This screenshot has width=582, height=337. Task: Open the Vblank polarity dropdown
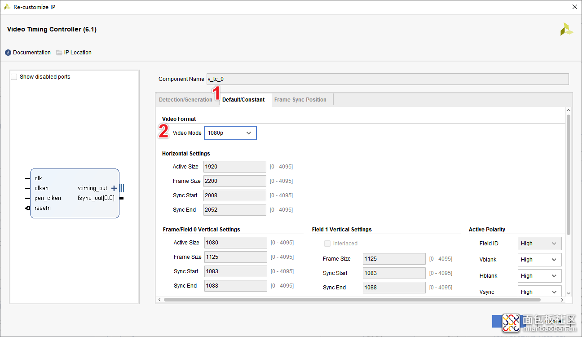point(539,260)
